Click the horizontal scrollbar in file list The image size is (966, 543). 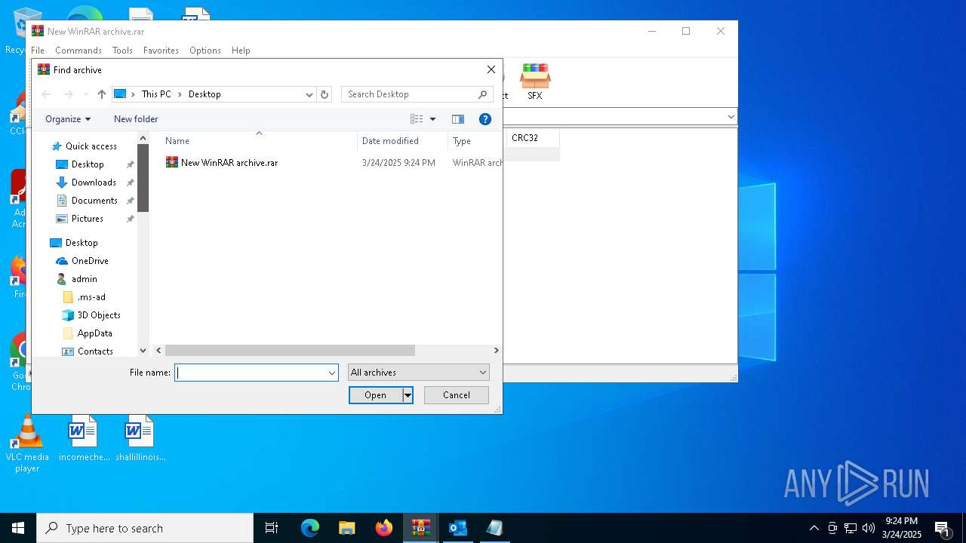(x=290, y=351)
